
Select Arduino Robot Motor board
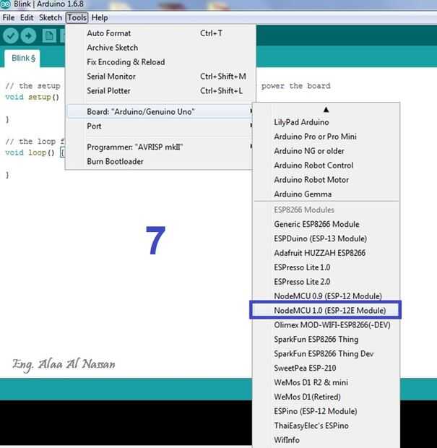326,180
